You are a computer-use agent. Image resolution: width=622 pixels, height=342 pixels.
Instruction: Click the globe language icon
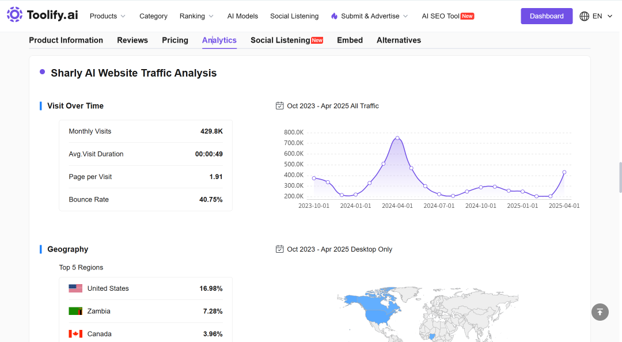pyautogui.click(x=585, y=16)
